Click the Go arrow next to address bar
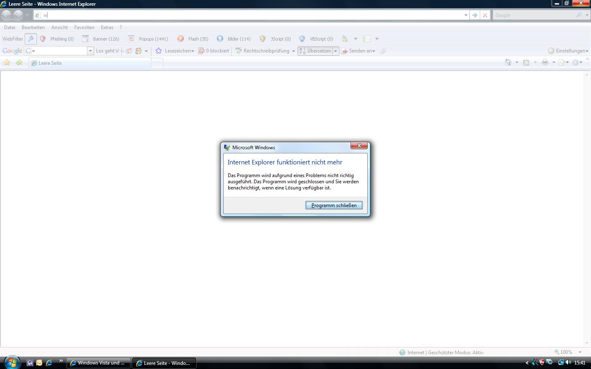The width and height of the screenshot is (591, 369). (474, 15)
